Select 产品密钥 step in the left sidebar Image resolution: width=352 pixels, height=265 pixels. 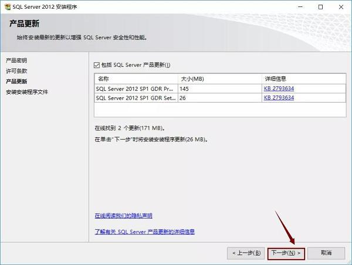pos(16,61)
